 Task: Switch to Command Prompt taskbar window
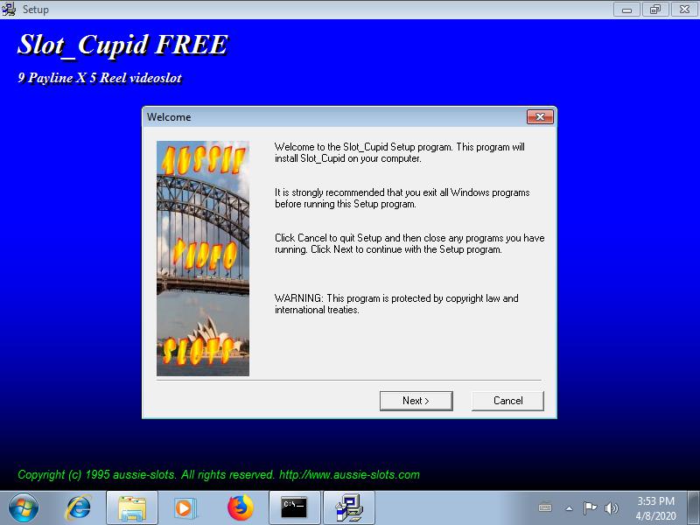coord(294,507)
